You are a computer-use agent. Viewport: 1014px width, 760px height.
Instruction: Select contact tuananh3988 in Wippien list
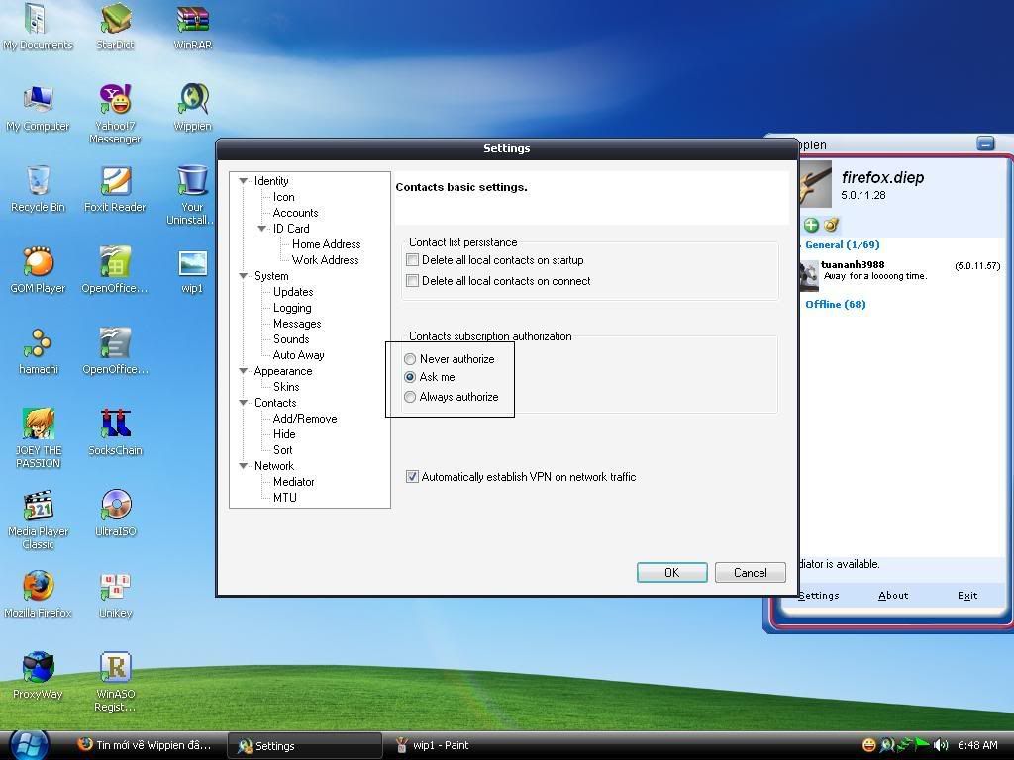(900, 274)
